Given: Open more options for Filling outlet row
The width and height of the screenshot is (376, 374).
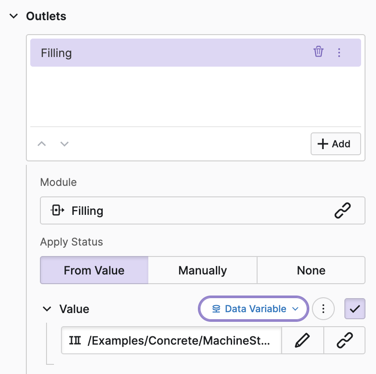Looking at the screenshot, I should coord(339,53).
